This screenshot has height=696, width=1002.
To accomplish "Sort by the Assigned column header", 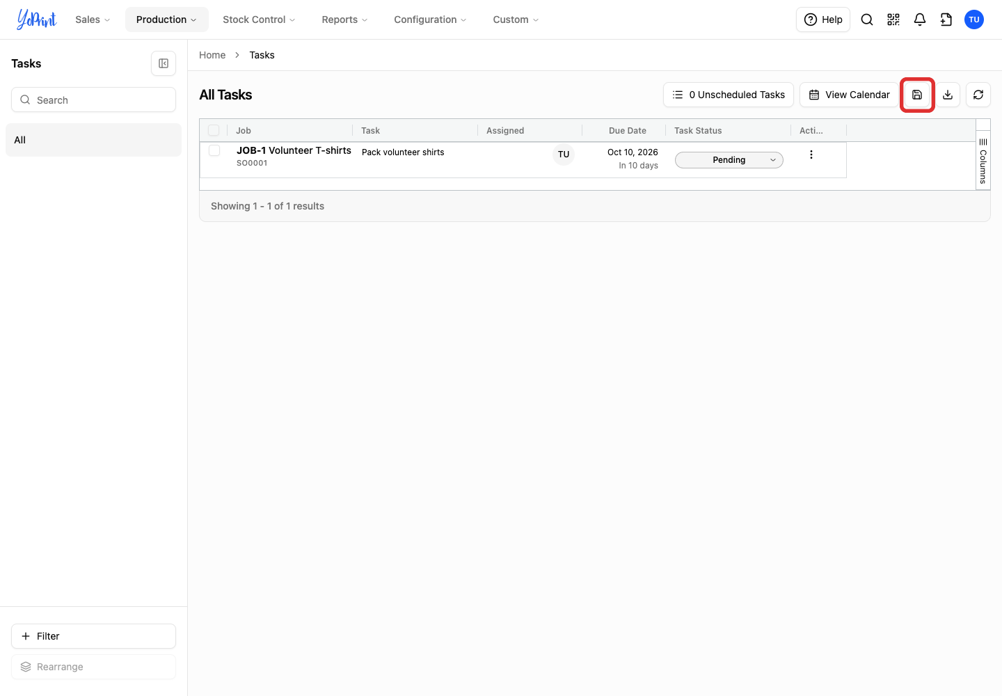I will [x=505, y=131].
